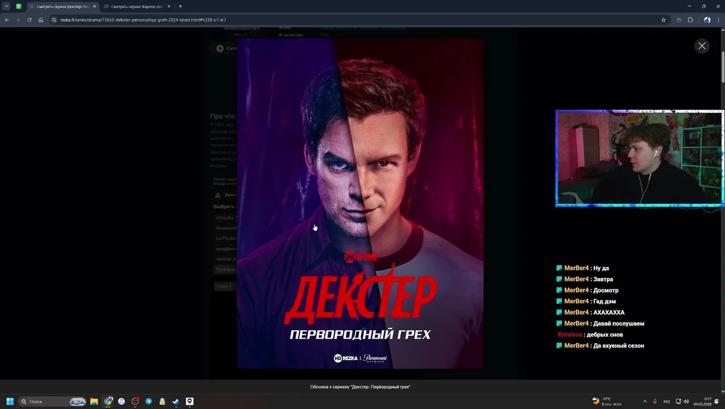Image resolution: width=725 pixels, height=409 pixels.
Task: Open network settings tray icon
Action: 678,402
